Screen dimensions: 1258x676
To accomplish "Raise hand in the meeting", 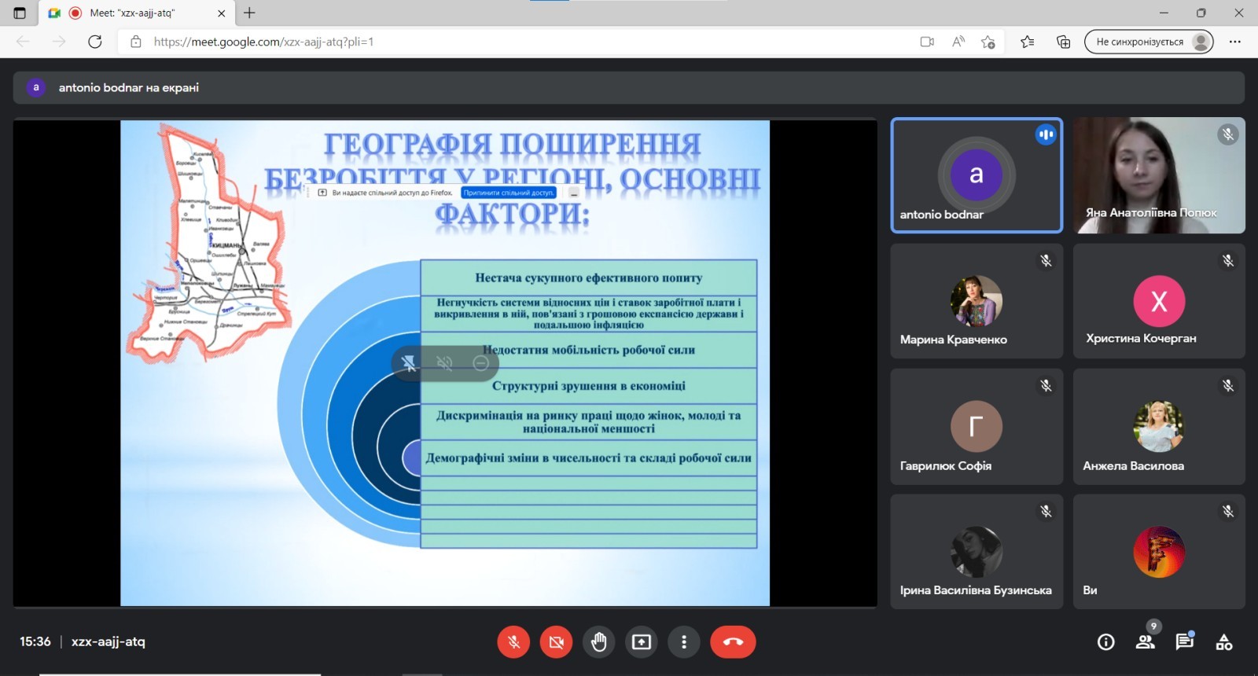I will (599, 642).
